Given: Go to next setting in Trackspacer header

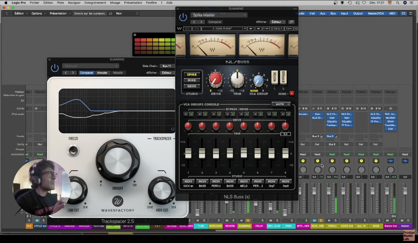Looking at the screenshot, I should pos(73,73).
